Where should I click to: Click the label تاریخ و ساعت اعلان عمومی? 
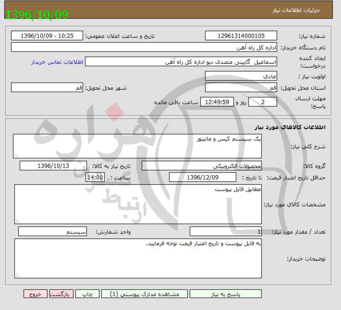tap(120, 36)
